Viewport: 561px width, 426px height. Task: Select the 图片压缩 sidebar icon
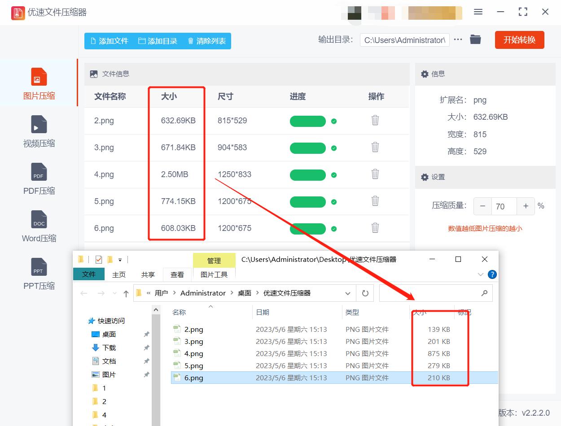(x=39, y=77)
